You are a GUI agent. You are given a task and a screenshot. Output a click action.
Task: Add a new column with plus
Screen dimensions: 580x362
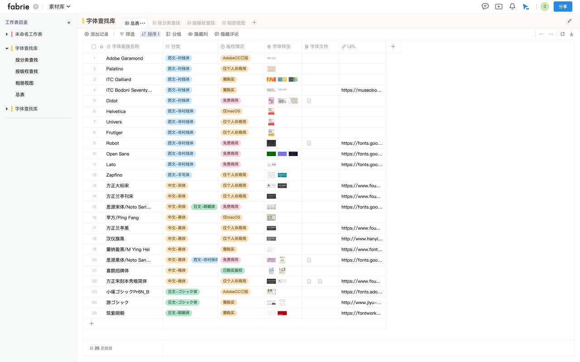coord(393,46)
